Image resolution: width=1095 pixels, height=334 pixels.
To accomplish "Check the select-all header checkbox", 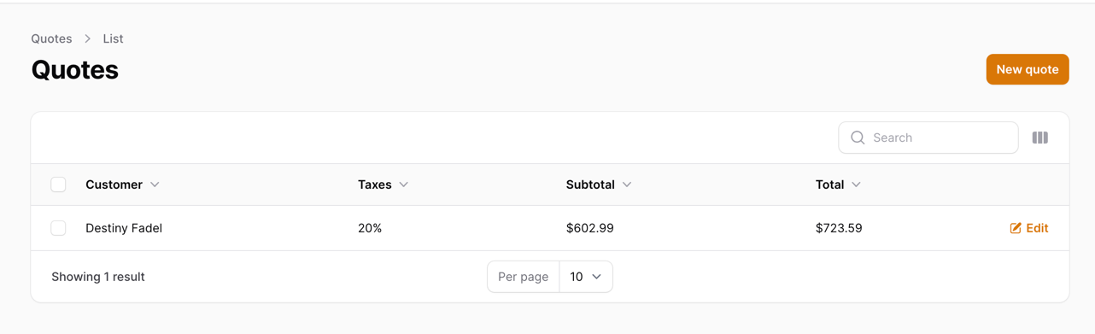I will click(58, 185).
